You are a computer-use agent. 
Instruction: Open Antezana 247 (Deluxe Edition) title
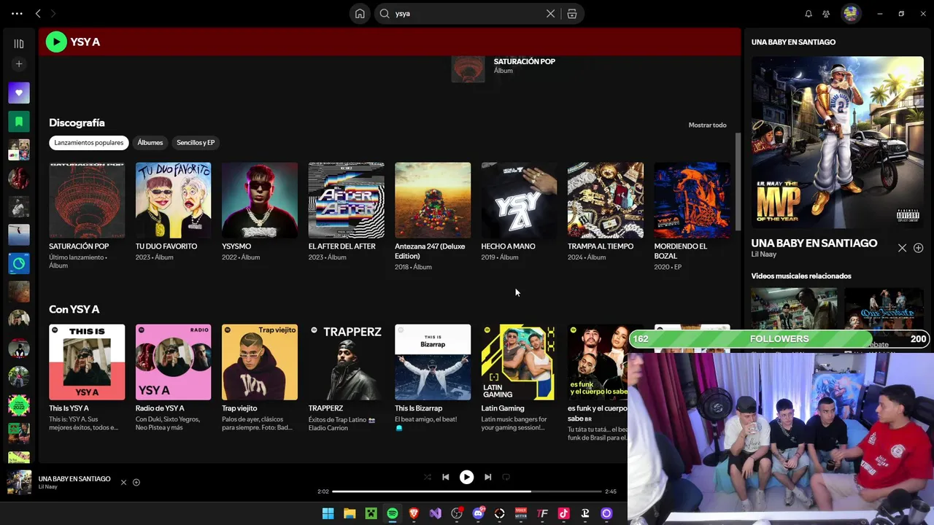click(430, 251)
